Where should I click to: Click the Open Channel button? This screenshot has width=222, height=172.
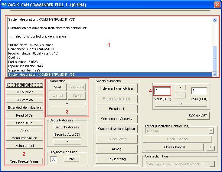point(178,139)
